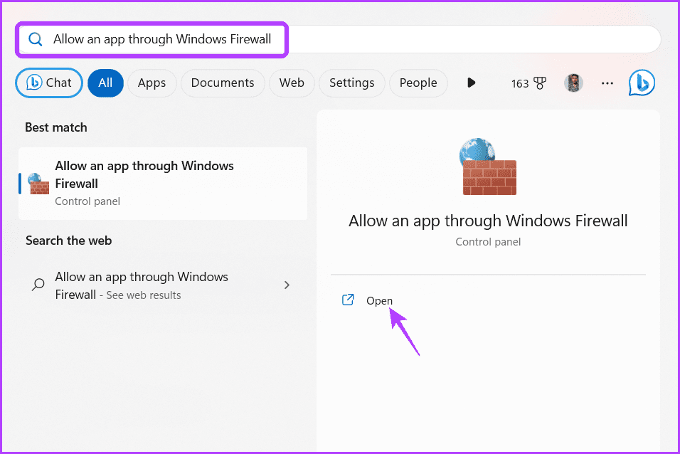Open rewards points 163 trophy icon
The width and height of the screenshot is (680, 454).
click(528, 83)
